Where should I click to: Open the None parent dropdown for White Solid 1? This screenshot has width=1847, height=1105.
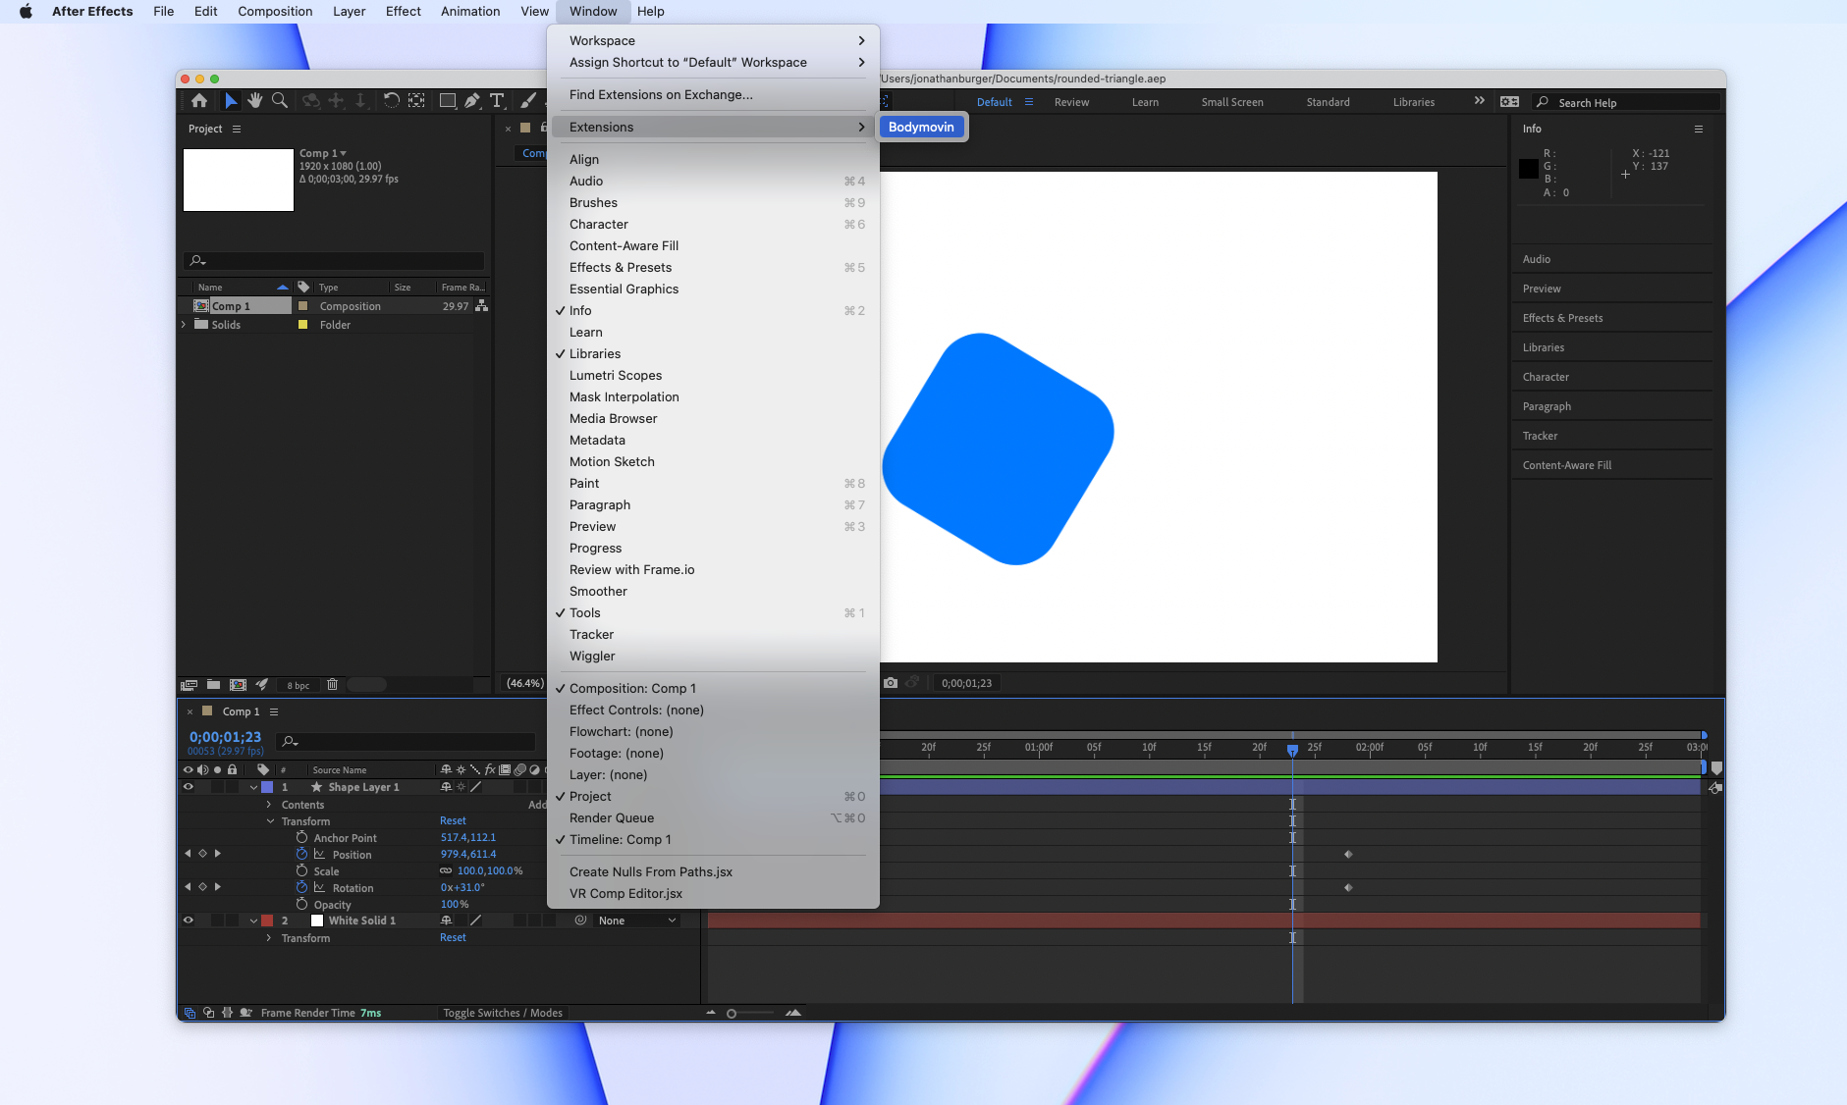click(636, 921)
